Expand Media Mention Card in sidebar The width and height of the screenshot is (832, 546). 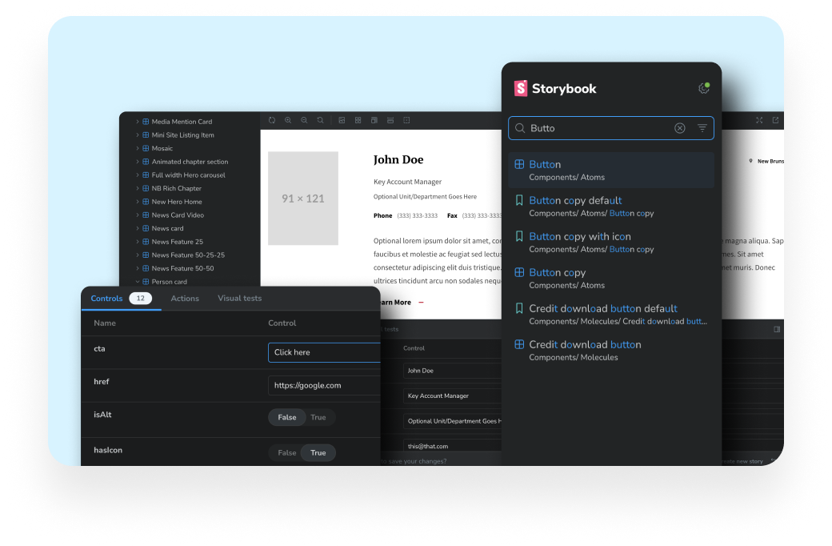click(138, 122)
